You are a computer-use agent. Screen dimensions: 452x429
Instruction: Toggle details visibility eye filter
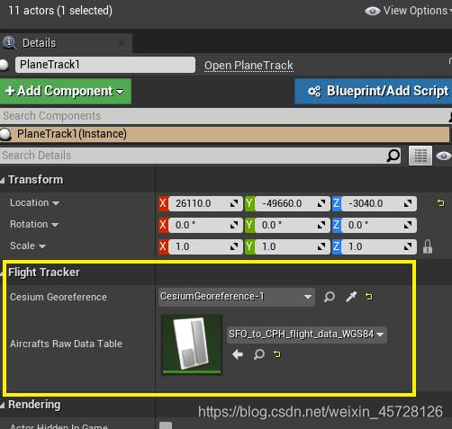443,156
